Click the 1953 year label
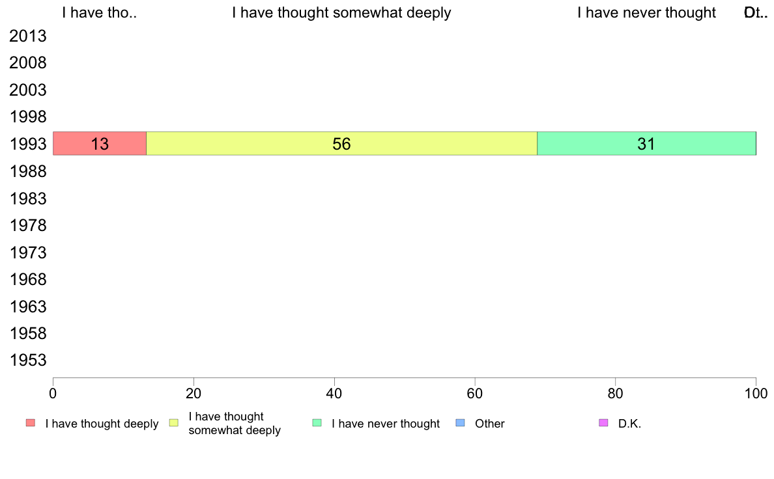Image resolution: width=774 pixels, height=479 pixels. coord(28,361)
